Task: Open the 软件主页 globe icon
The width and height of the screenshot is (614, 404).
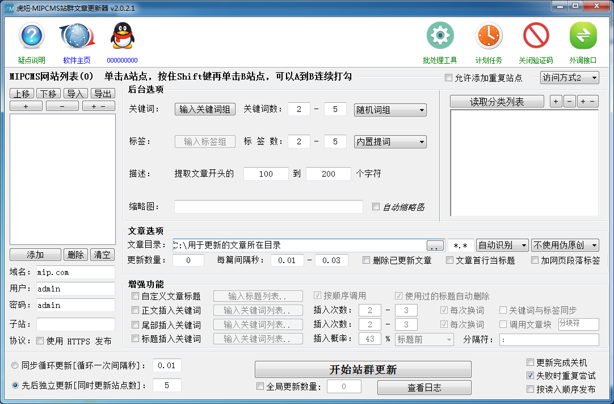Action: coord(77,36)
